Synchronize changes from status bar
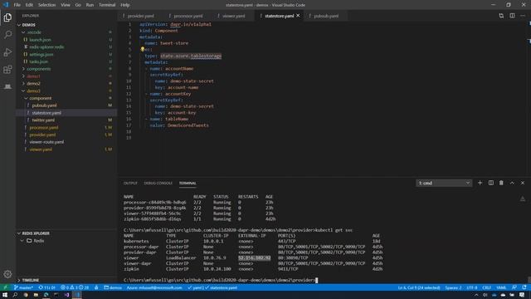The width and height of the screenshot is (531, 299). (x=46, y=287)
